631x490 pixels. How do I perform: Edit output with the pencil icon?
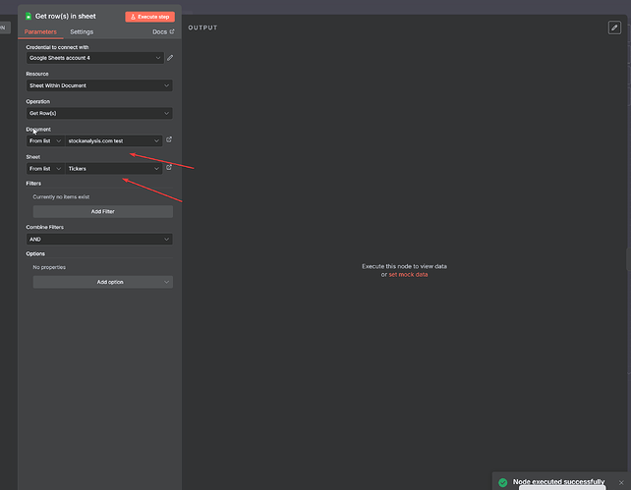pyautogui.click(x=614, y=27)
